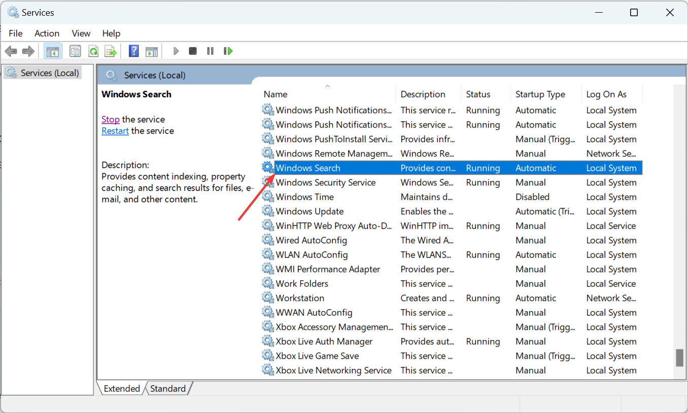Select the Windows Update service row
The image size is (688, 413).
point(309,211)
